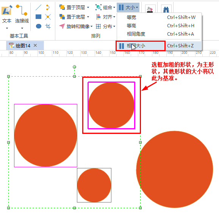The width and height of the screenshot is (219, 215).
Task: Close the 绘图14 document tab
Action: pyautogui.click(x=35, y=45)
